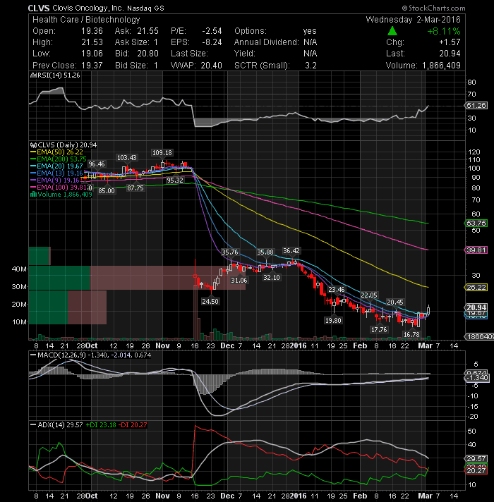This screenshot has width=494, height=502.
Task: Click the 87.75 price annotation
Action: (135, 188)
